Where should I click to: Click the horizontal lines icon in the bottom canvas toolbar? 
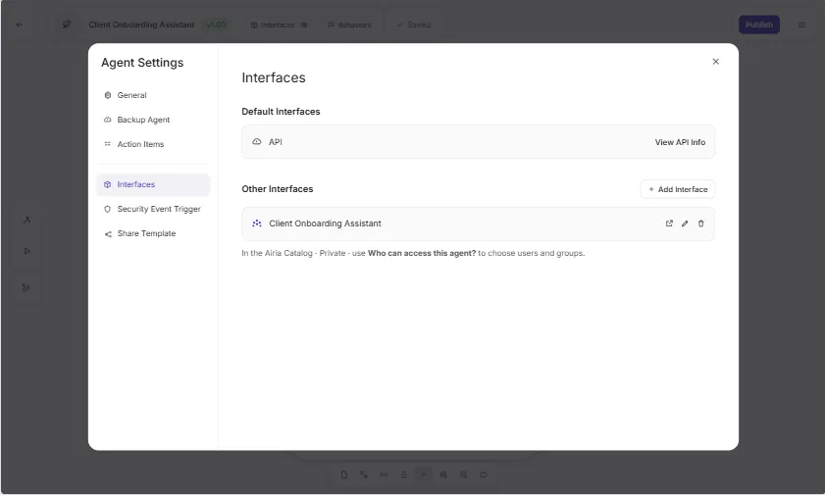tap(403, 475)
